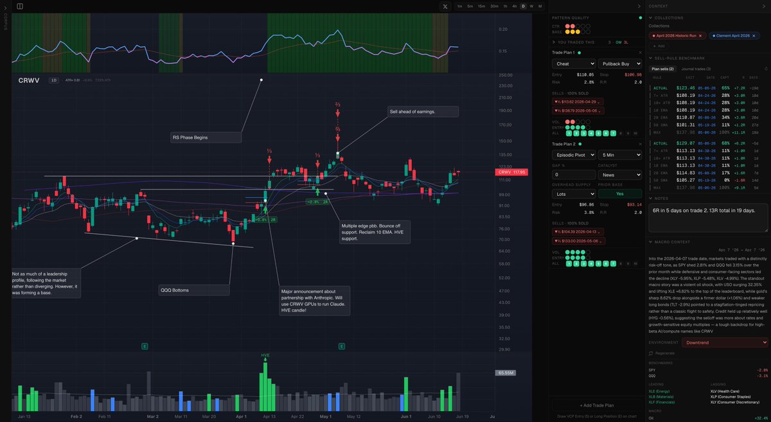
Task: Open the Cheat setup dropdown
Action: point(574,64)
